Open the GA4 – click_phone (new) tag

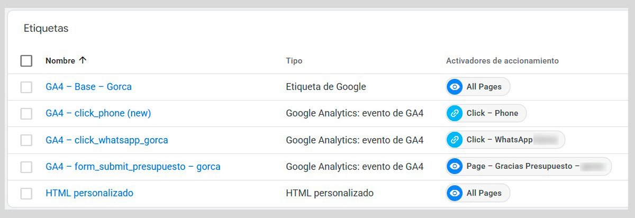pyautogui.click(x=98, y=113)
